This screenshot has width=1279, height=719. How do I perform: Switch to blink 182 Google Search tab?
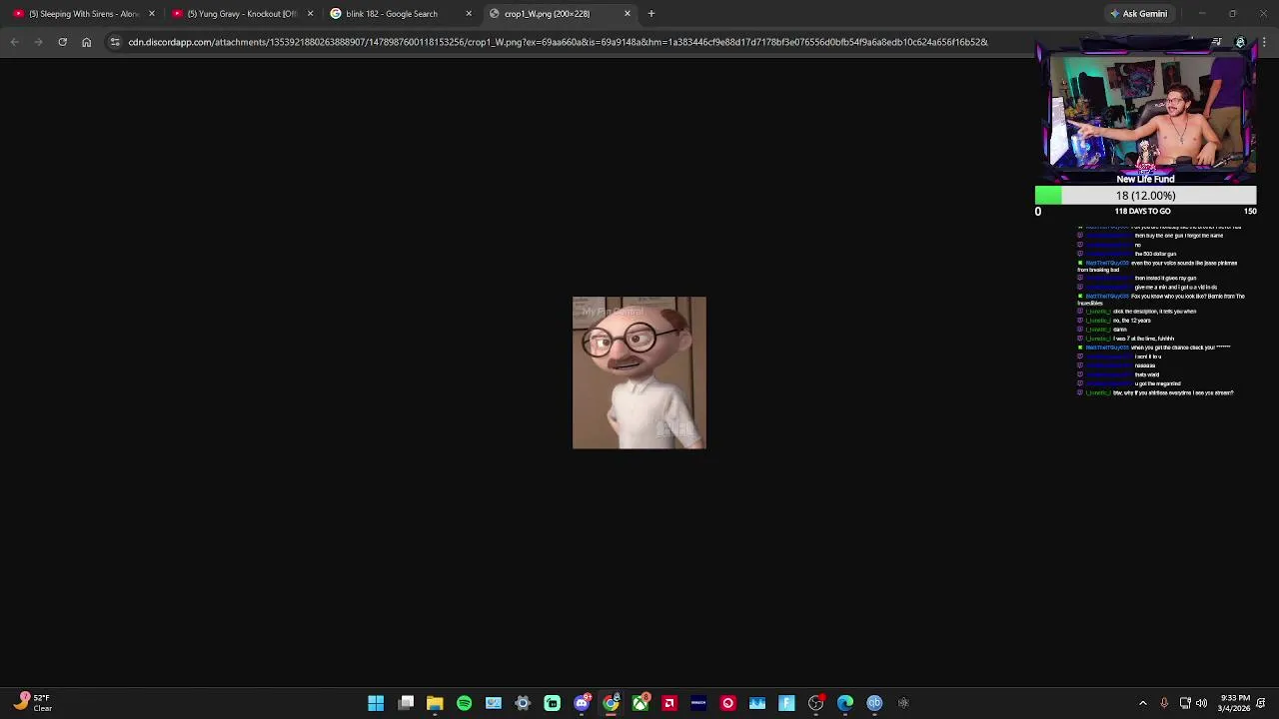coord(400,14)
